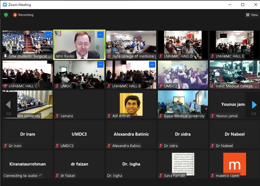Click the more options button on UMDC video
The width and height of the screenshot is (260, 186).
click(x=100, y=65)
